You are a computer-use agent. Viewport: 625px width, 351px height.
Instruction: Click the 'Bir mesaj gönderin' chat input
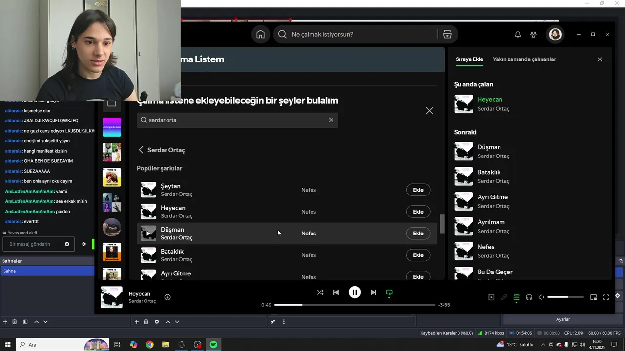pos(38,244)
